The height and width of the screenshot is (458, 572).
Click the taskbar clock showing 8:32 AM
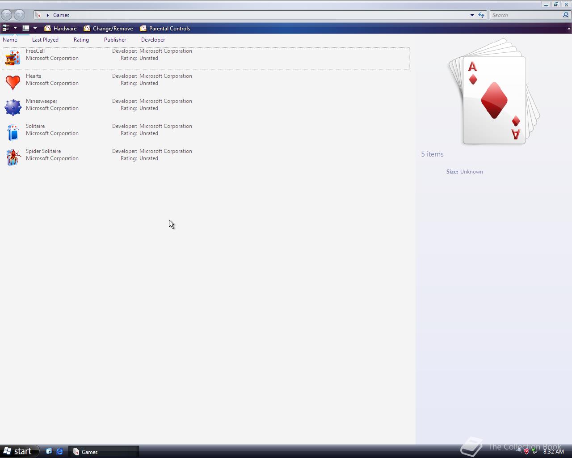pos(553,452)
